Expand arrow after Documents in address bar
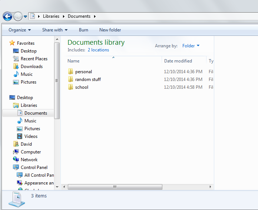Viewport: 258px width, 210px height. click(x=95, y=16)
